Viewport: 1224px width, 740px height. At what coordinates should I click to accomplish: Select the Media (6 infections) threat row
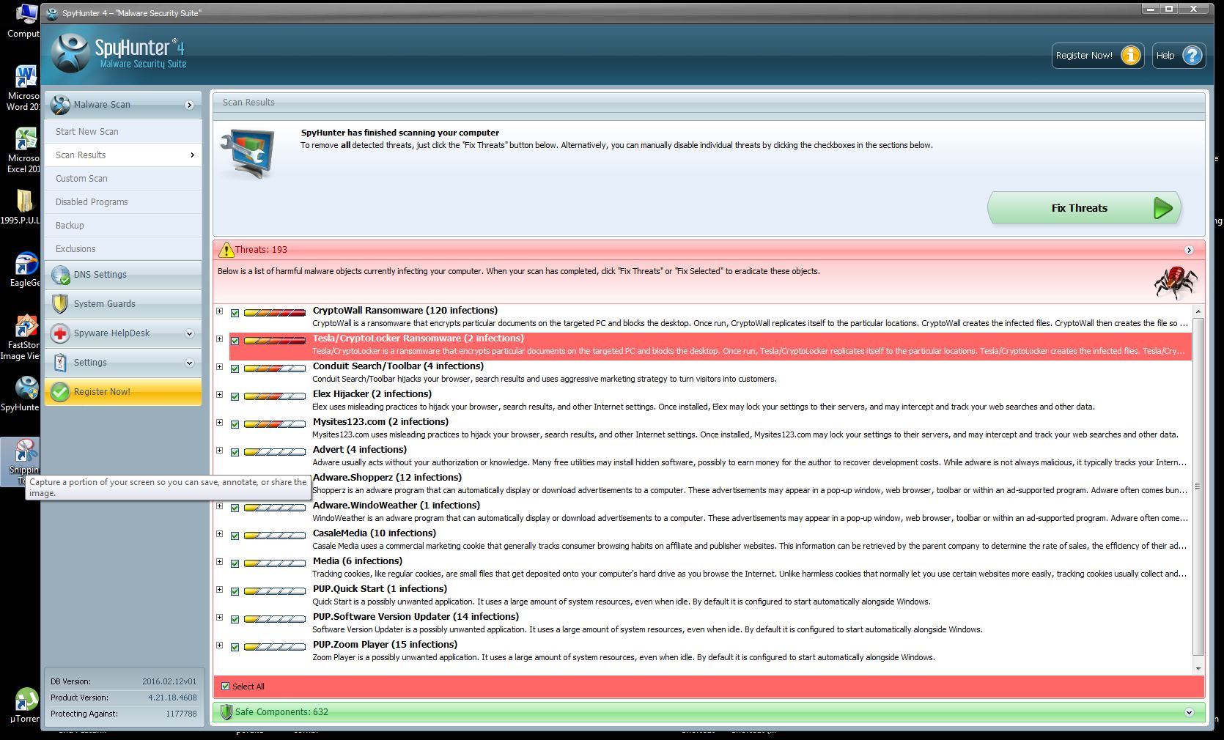click(710, 568)
